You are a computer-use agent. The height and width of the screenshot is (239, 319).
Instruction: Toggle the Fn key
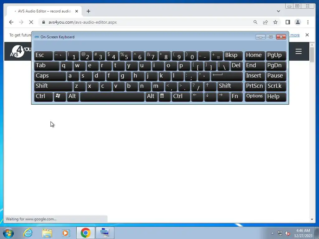(236, 97)
